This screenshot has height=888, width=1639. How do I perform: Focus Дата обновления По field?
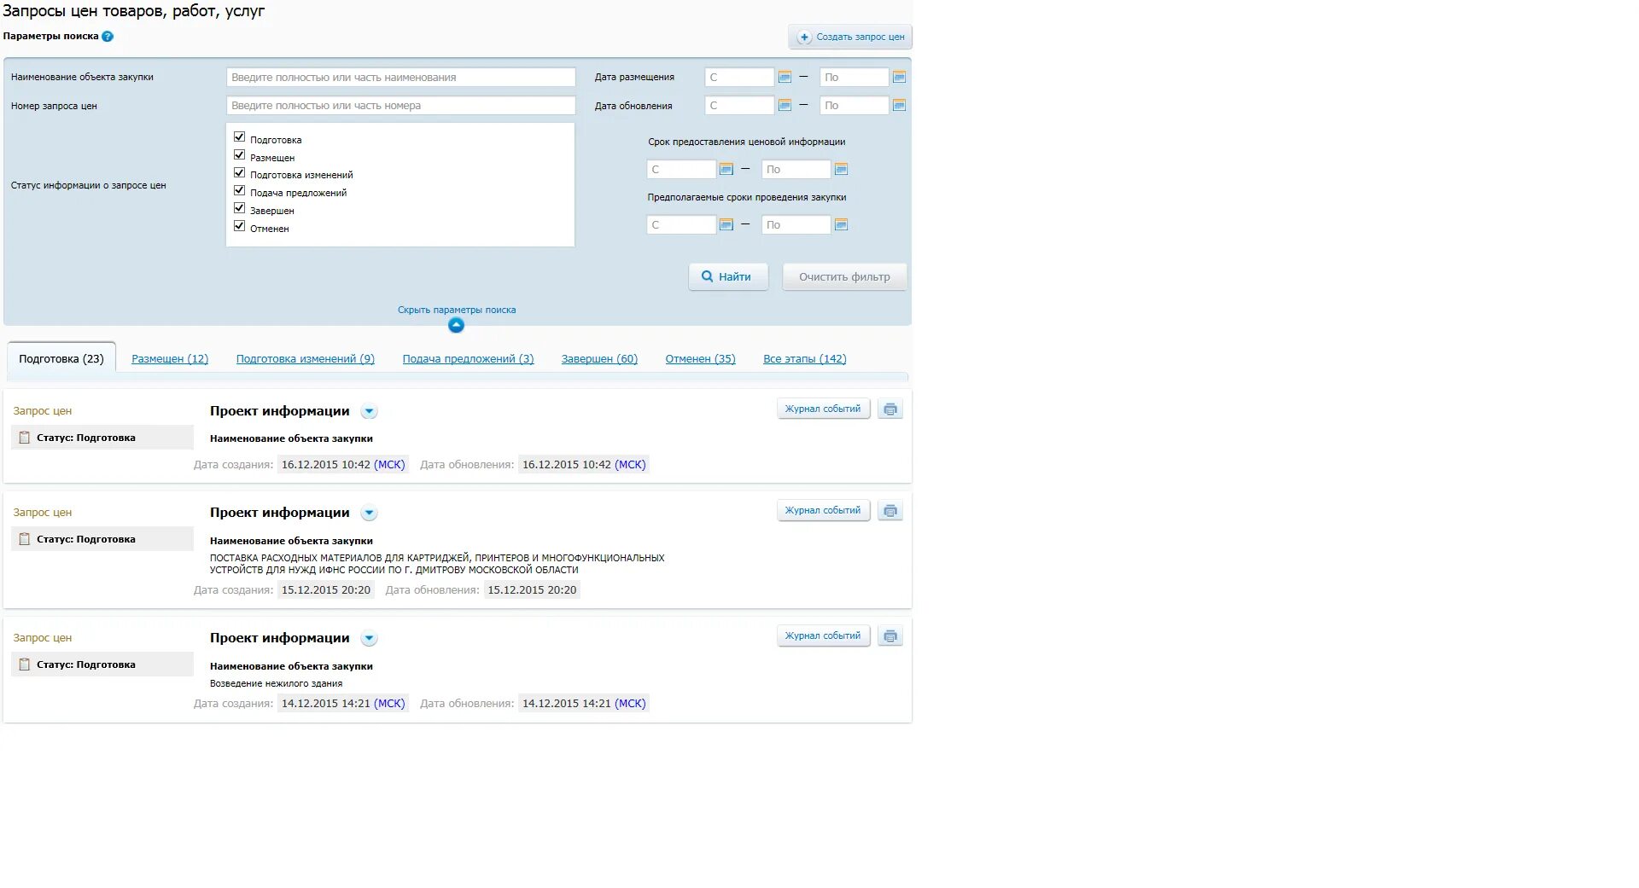[x=854, y=106]
